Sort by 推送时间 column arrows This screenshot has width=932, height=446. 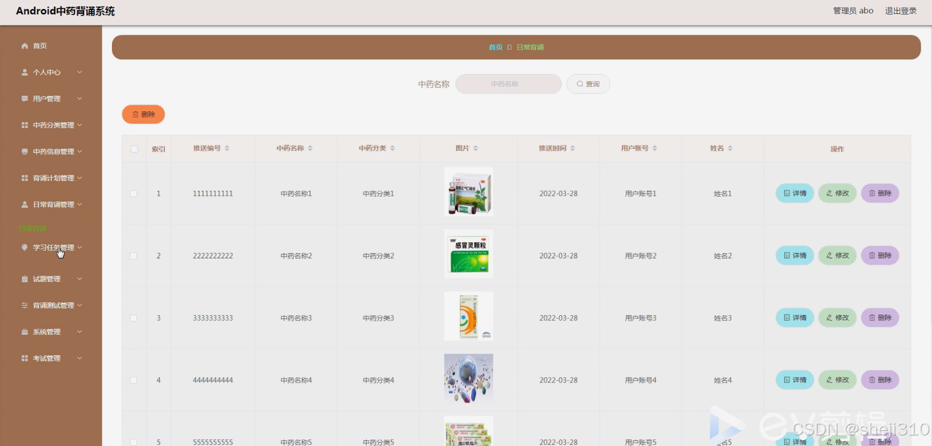tap(572, 148)
